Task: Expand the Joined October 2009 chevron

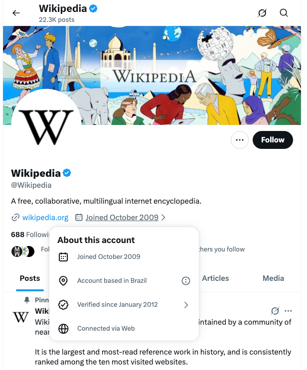Action: pyautogui.click(x=163, y=218)
